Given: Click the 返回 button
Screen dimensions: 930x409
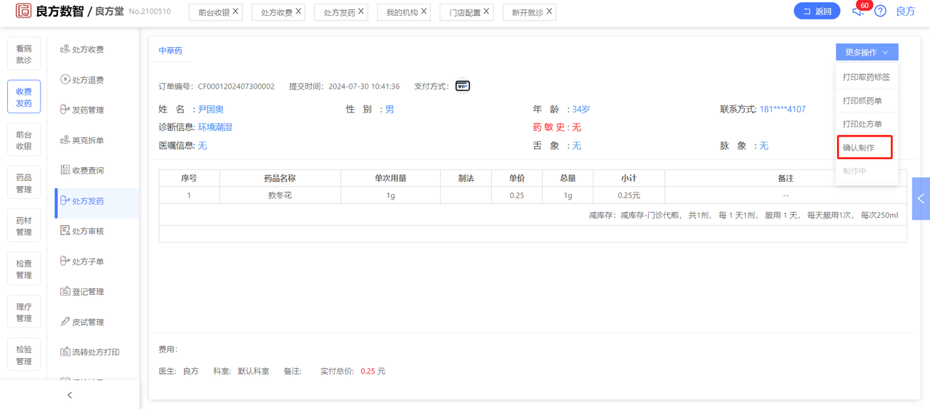Looking at the screenshot, I should tap(817, 11).
